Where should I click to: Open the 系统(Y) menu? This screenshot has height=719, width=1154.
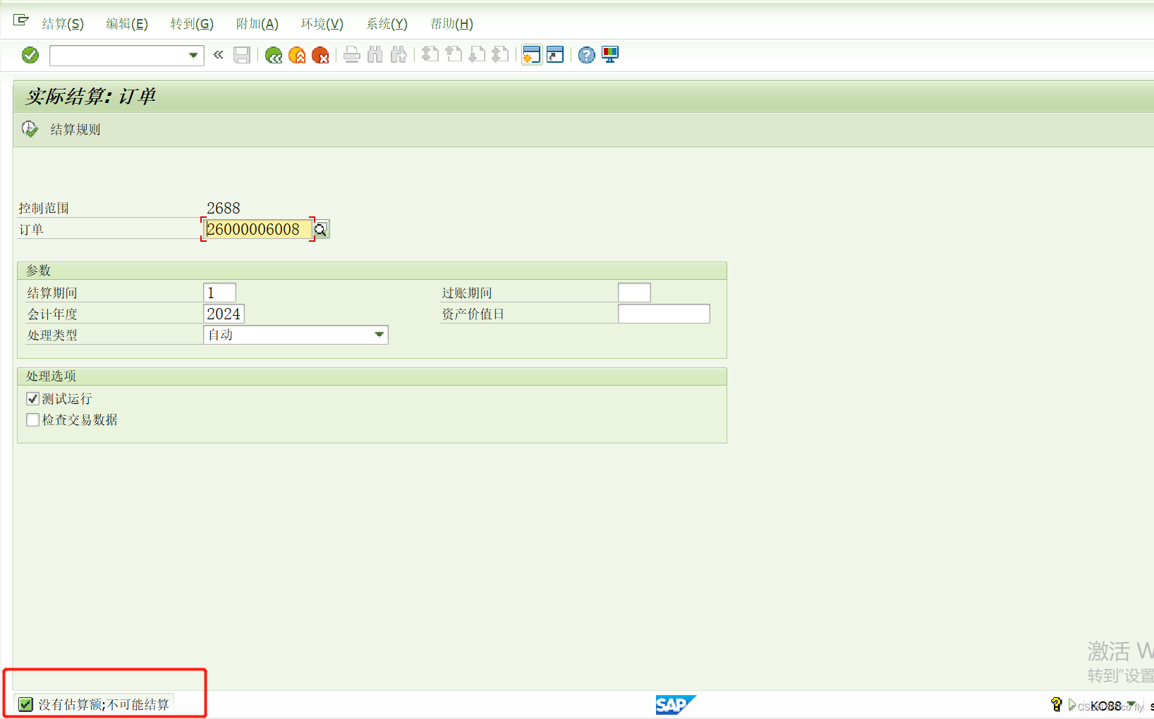385,23
